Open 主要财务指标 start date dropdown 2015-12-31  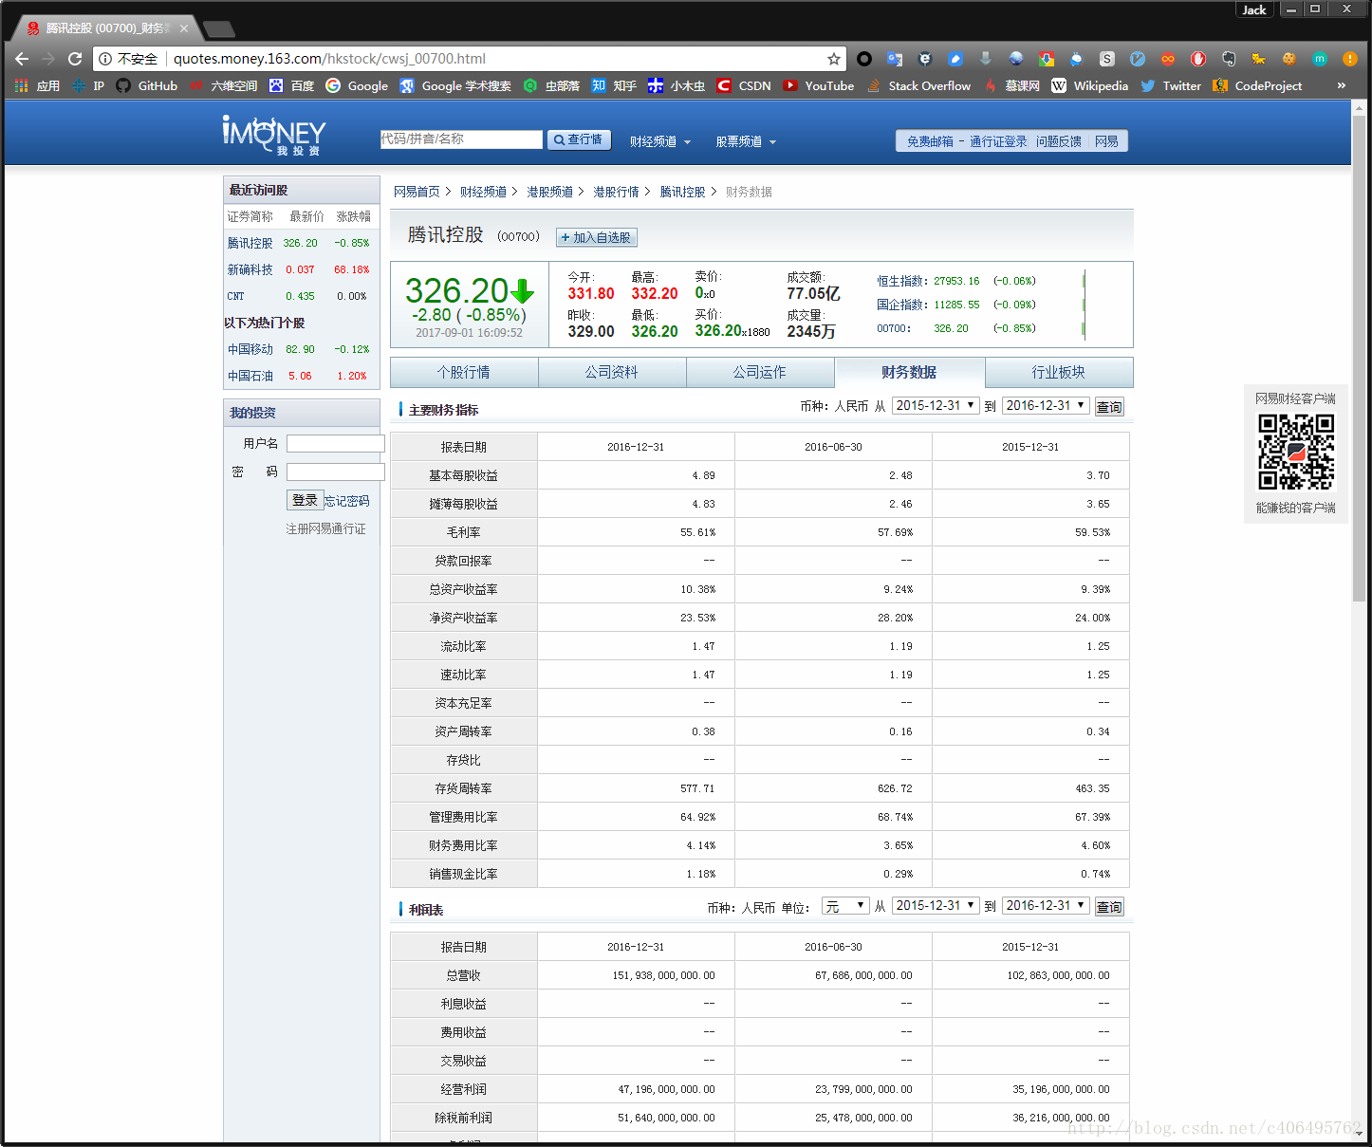click(x=936, y=406)
